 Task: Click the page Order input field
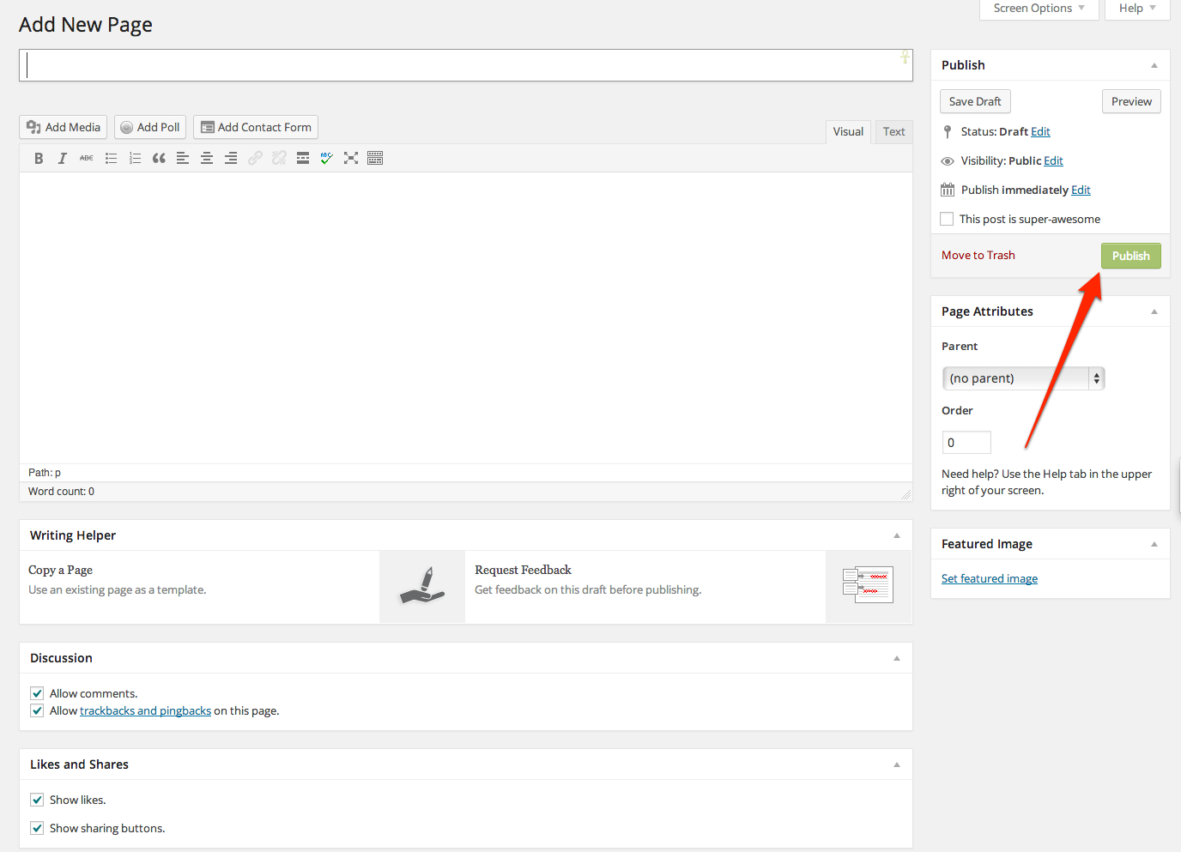tap(966, 443)
